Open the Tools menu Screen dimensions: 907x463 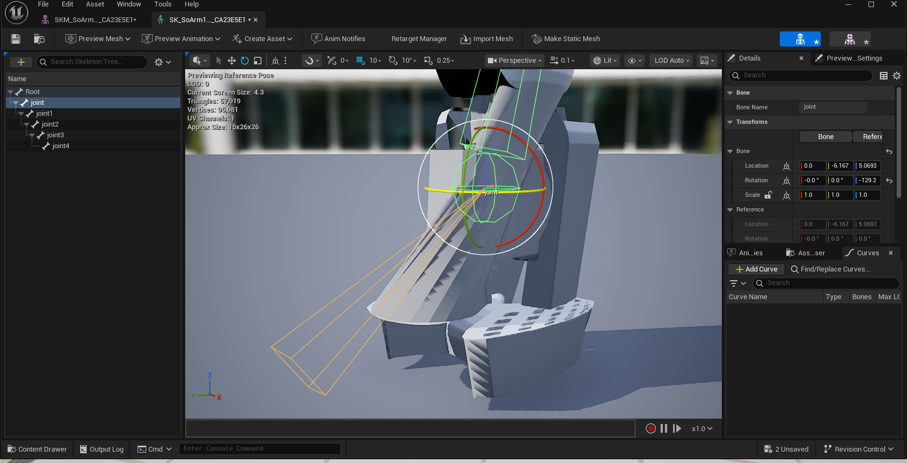162,4
